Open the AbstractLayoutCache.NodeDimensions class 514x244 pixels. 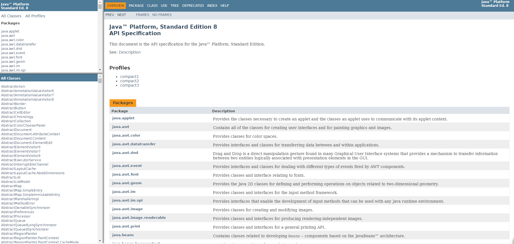click(x=33, y=173)
